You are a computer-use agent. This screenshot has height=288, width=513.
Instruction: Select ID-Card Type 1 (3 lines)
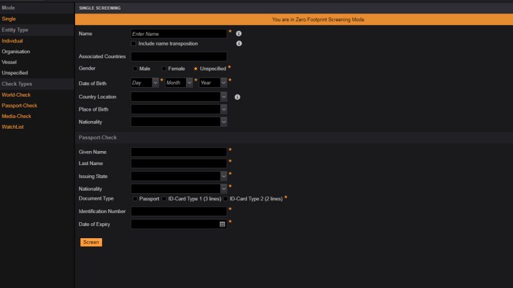click(x=164, y=198)
